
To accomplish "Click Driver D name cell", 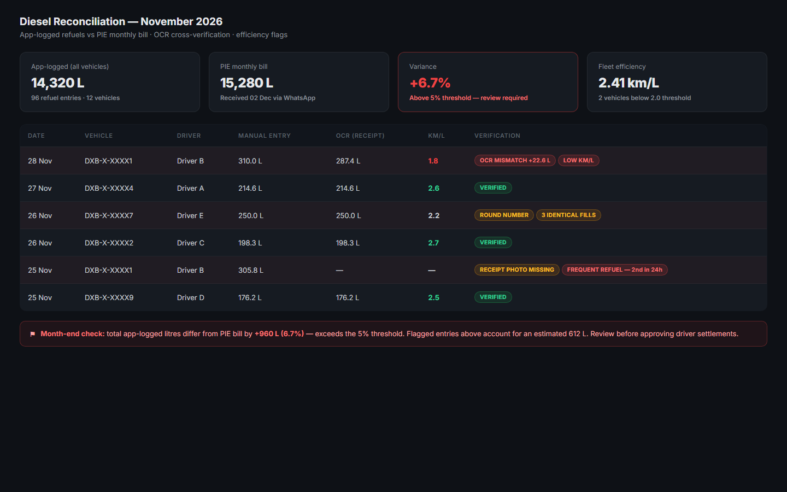I will (x=191, y=297).
